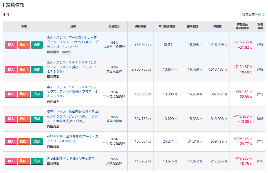Click 売却 for iFreeNEXT インド株インデックス
This screenshot has height=173, width=268.
(37, 161)
